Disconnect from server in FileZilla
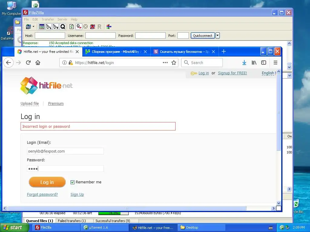 click(93, 27)
